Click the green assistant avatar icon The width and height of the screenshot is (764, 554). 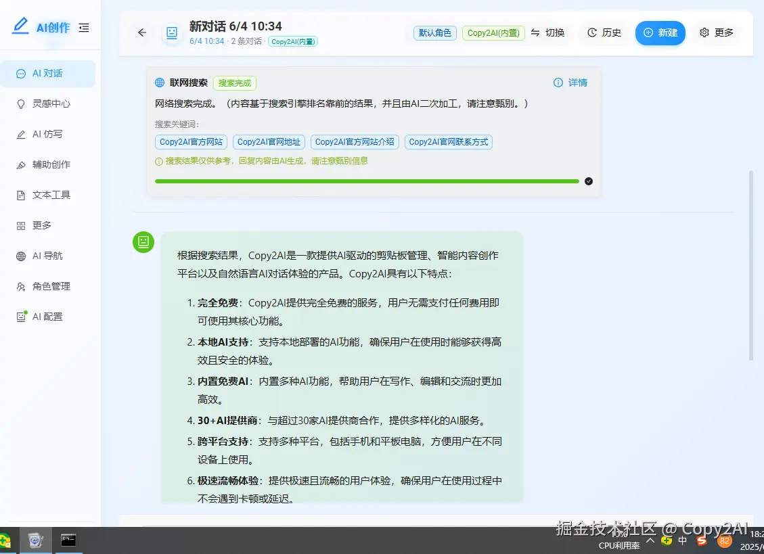[143, 241]
